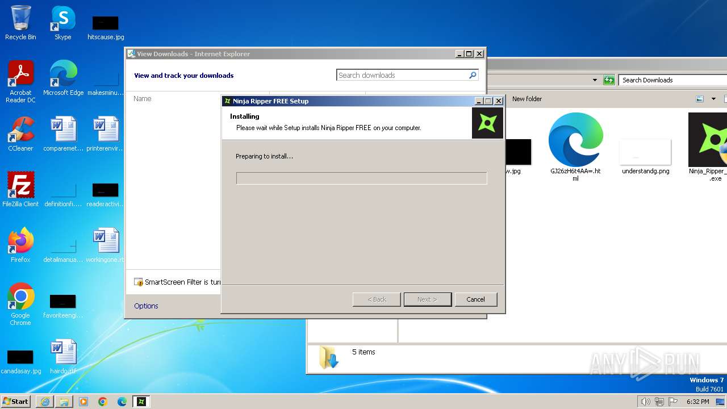Viewport: 727px width, 409px height.
Task: Launch Firefox from the desktop
Action: [20, 245]
